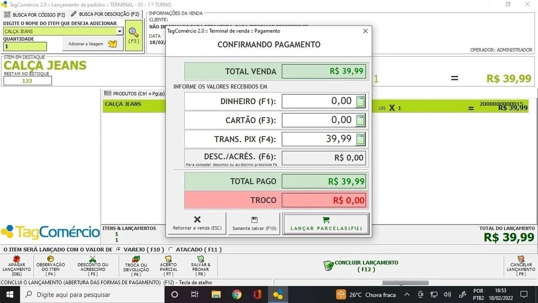
Task: Select the Atacado (F11) radio option
Action: tap(170, 249)
